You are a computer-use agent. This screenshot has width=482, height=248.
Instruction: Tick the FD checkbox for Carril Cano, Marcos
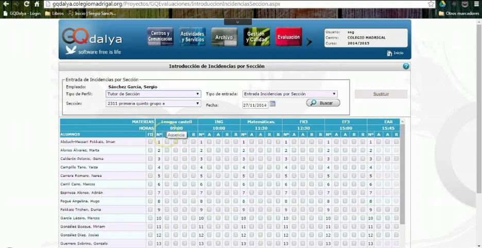(x=150, y=184)
